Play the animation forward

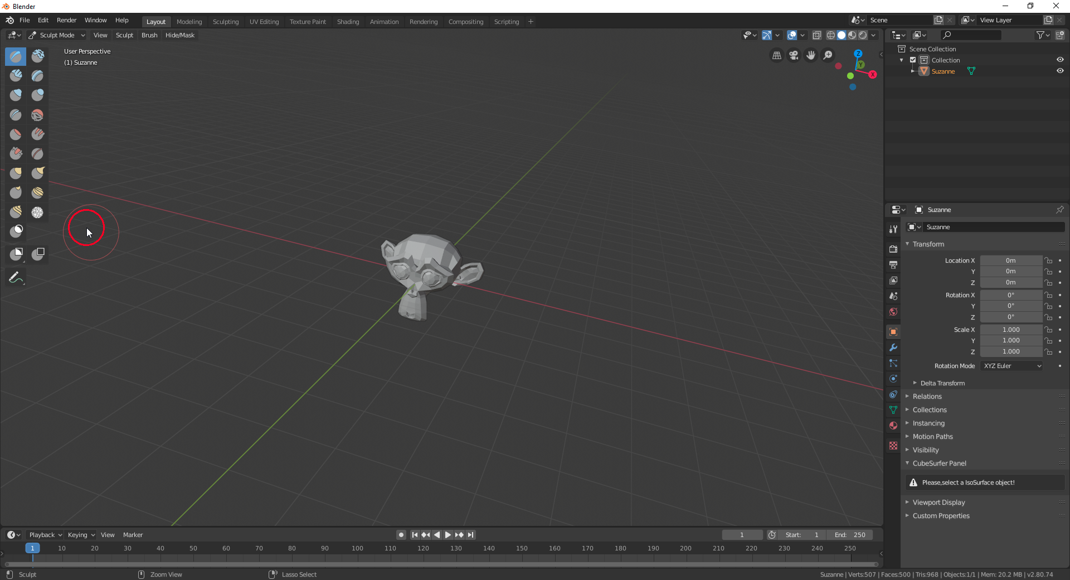coord(448,535)
